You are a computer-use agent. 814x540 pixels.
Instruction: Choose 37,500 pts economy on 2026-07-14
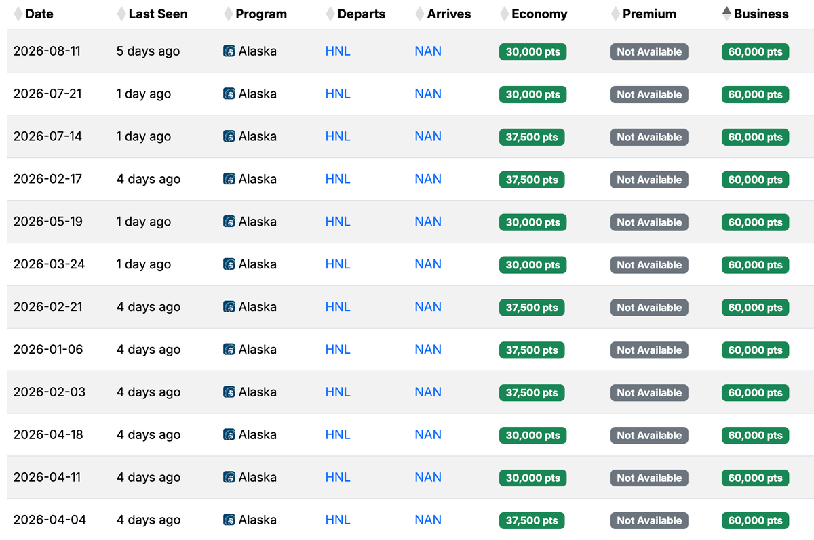[532, 138]
